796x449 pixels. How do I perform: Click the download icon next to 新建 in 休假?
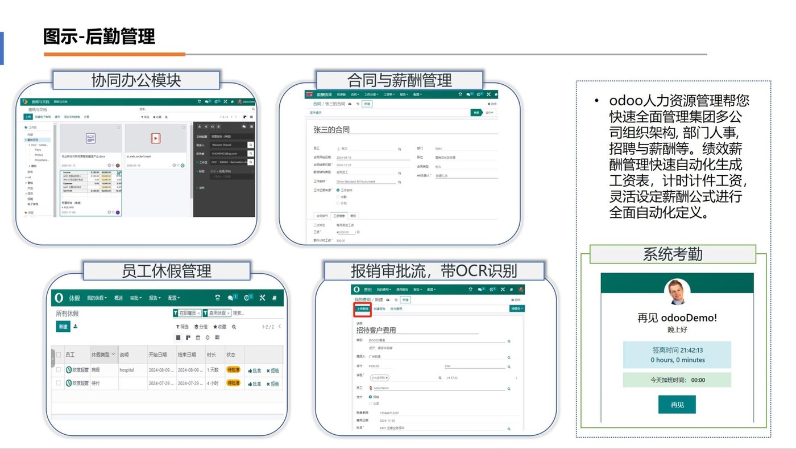point(75,327)
